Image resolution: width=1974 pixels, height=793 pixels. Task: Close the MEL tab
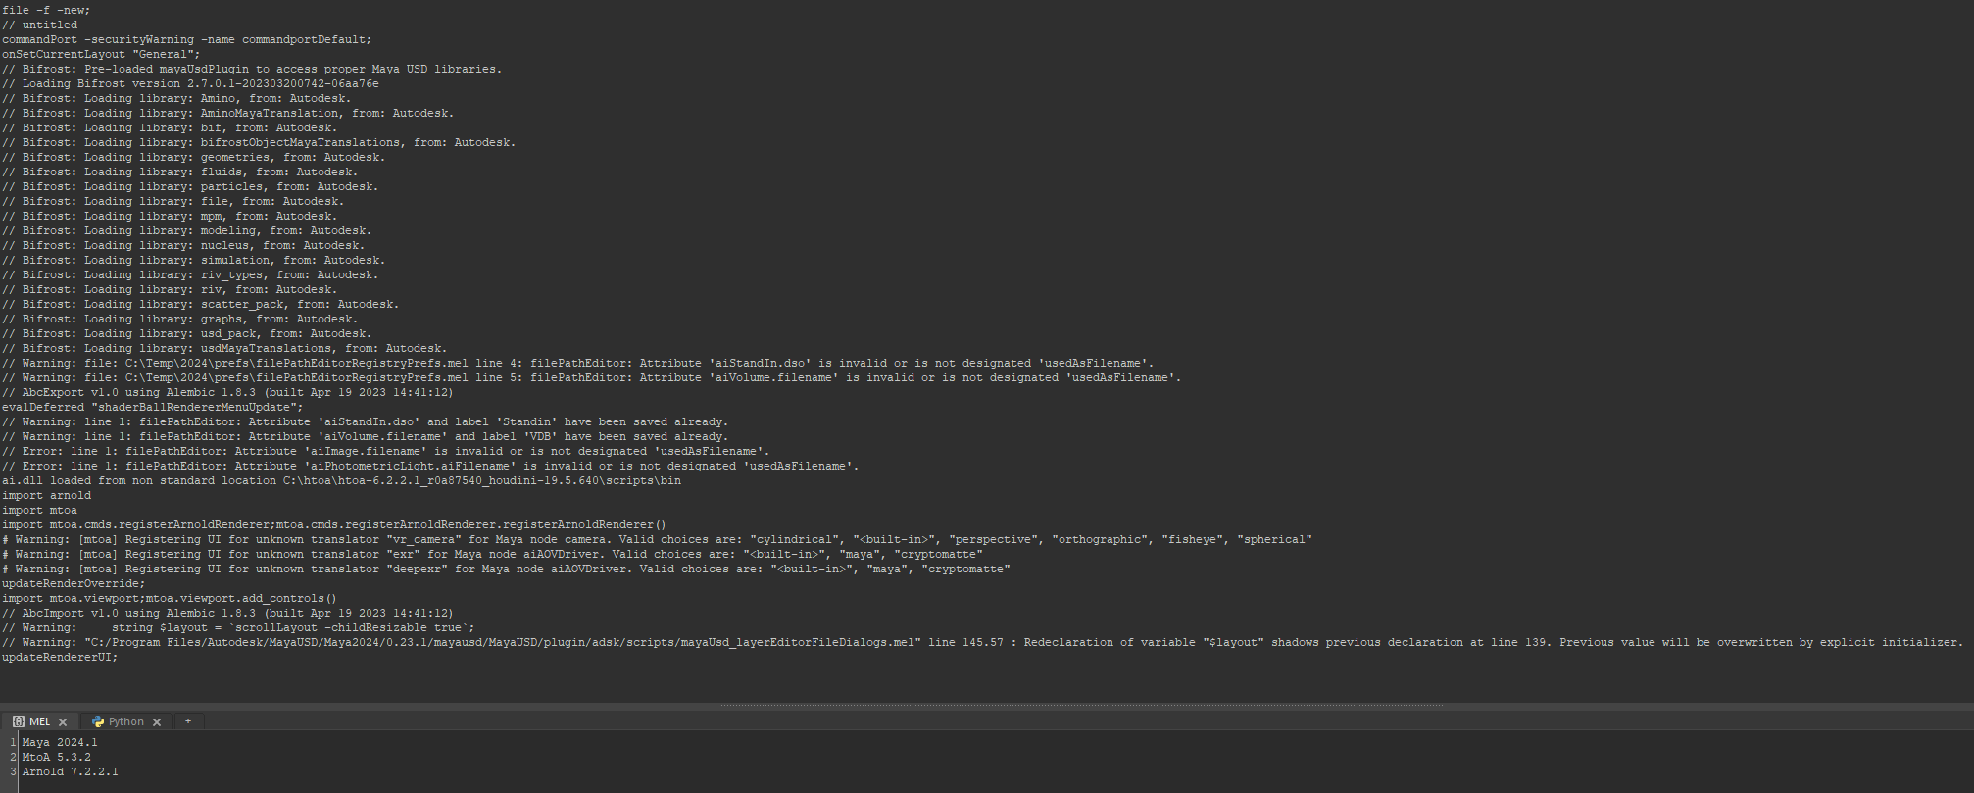point(63,722)
